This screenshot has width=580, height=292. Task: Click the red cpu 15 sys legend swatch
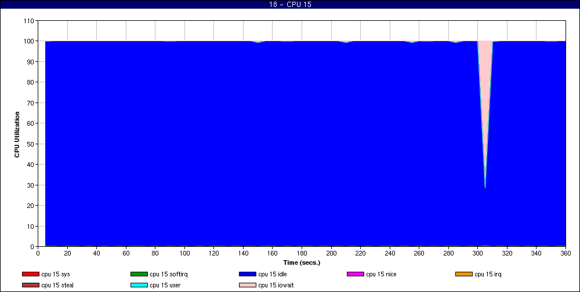[31, 274]
